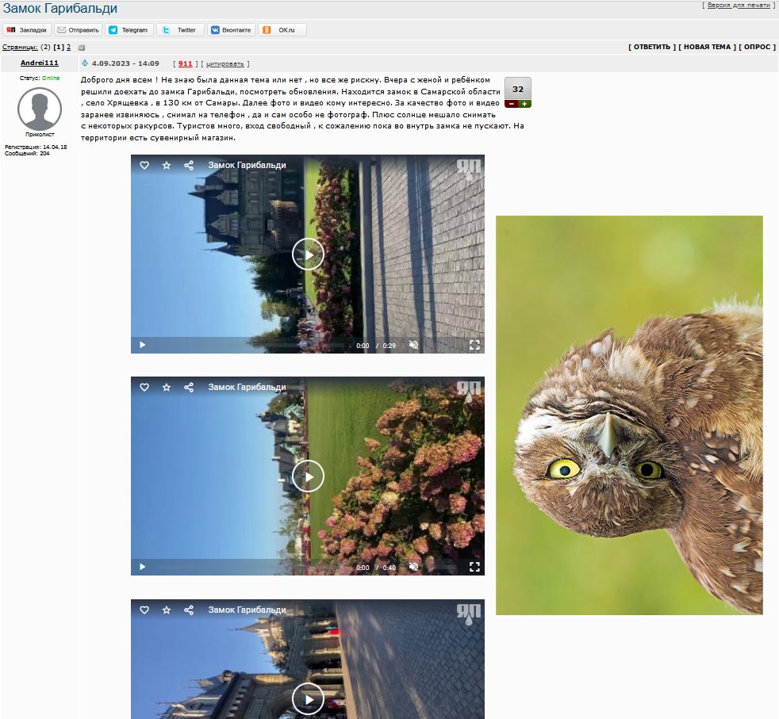Go to page 2 of the thread
The width and height of the screenshot is (779, 719).
click(68, 48)
